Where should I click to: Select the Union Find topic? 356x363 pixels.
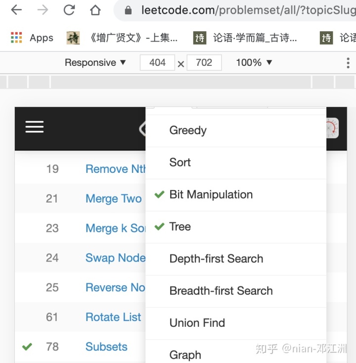point(236,324)
